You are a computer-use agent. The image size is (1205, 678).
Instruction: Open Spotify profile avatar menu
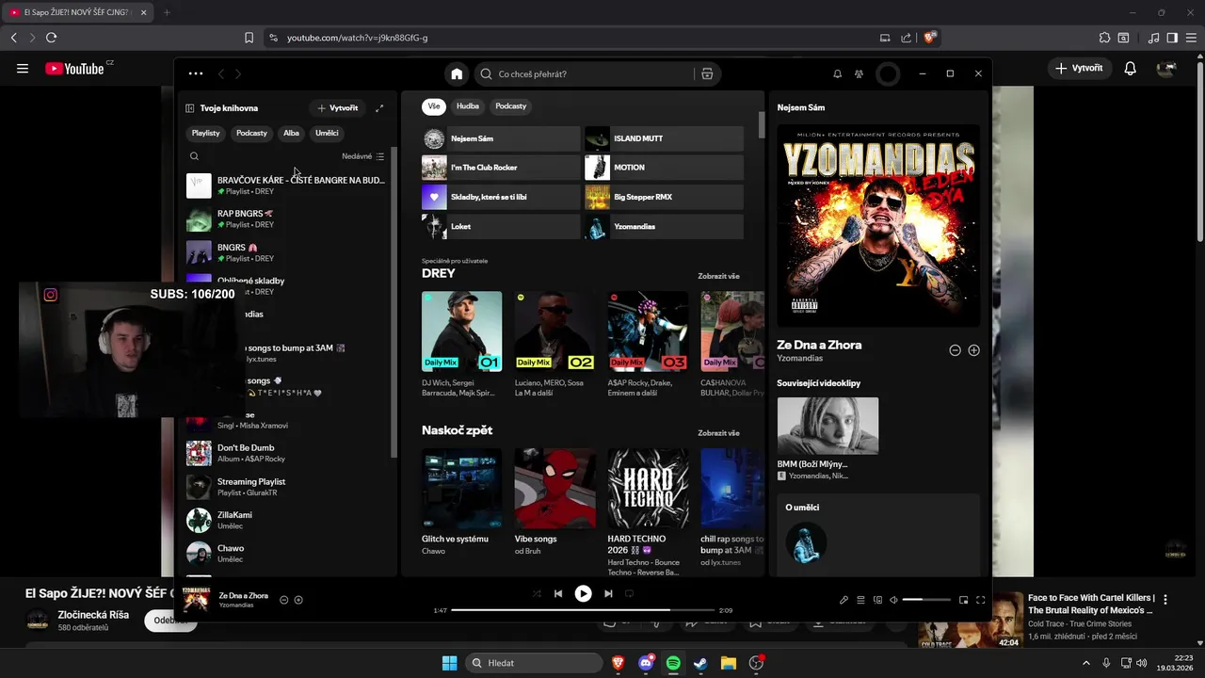pos(888,73)
